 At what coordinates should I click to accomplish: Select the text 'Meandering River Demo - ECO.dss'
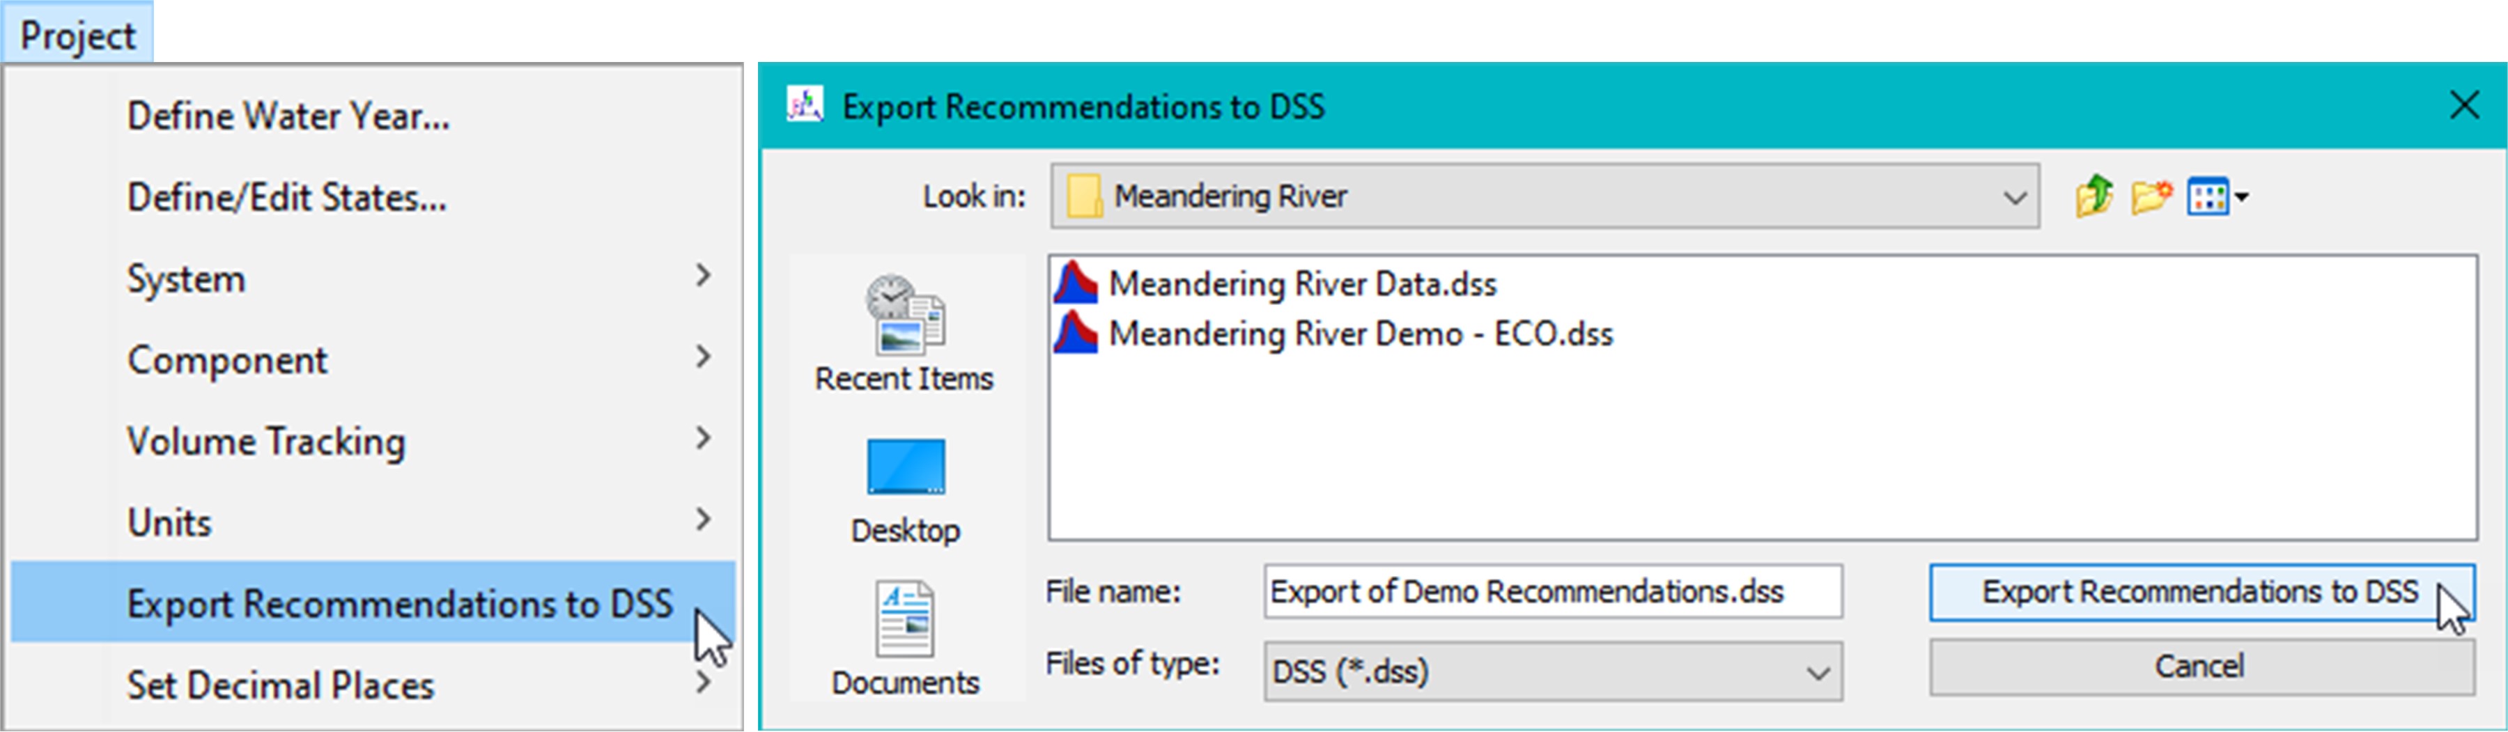click(x=1361, y=335)
